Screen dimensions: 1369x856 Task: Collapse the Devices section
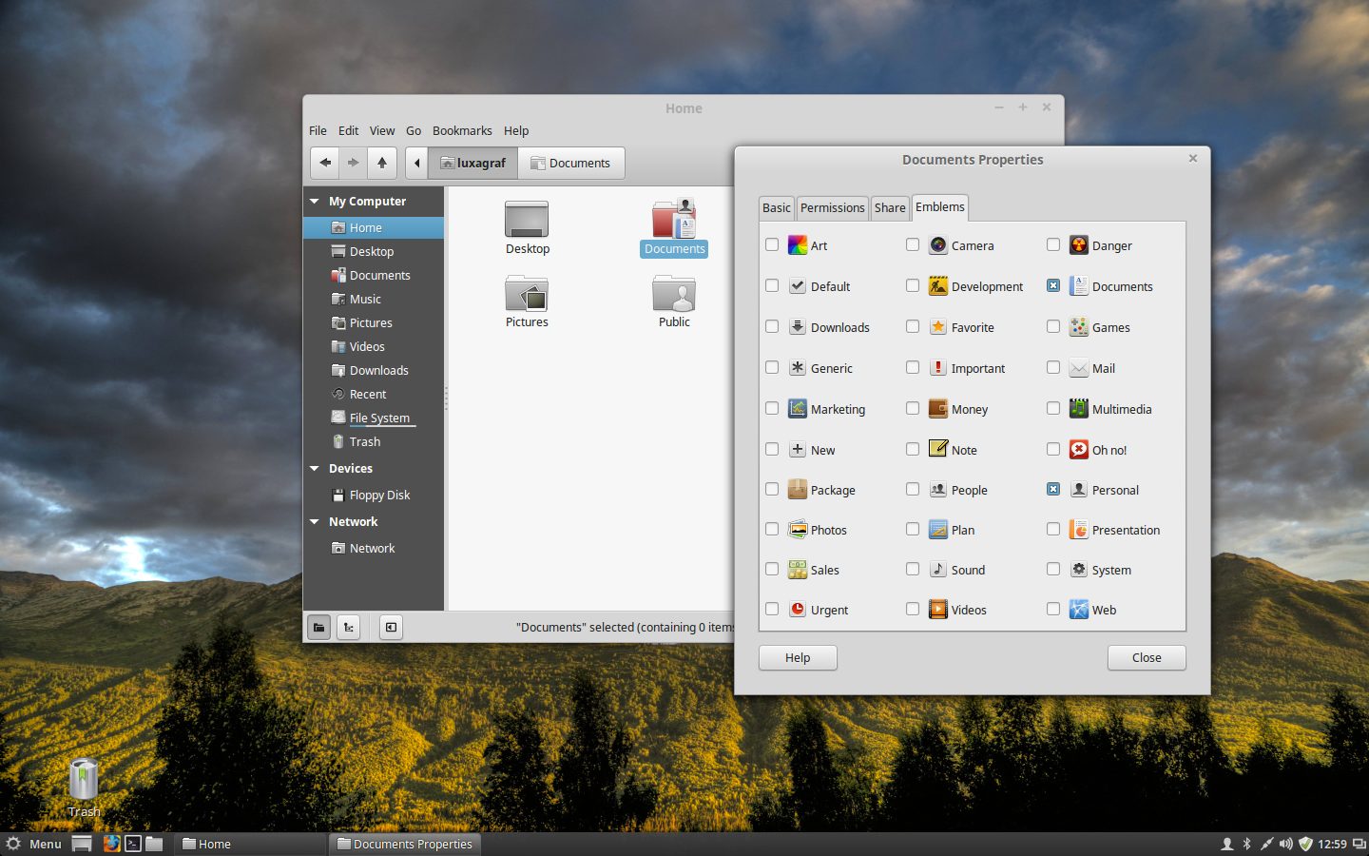tap(315, 468)
